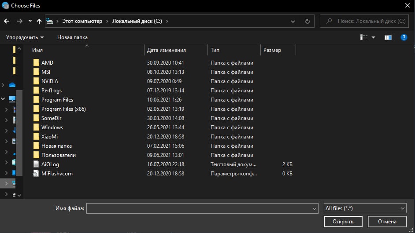Go up one folder level
The height and width of the screenshot is (233, 415).
(x=39, y=21)
